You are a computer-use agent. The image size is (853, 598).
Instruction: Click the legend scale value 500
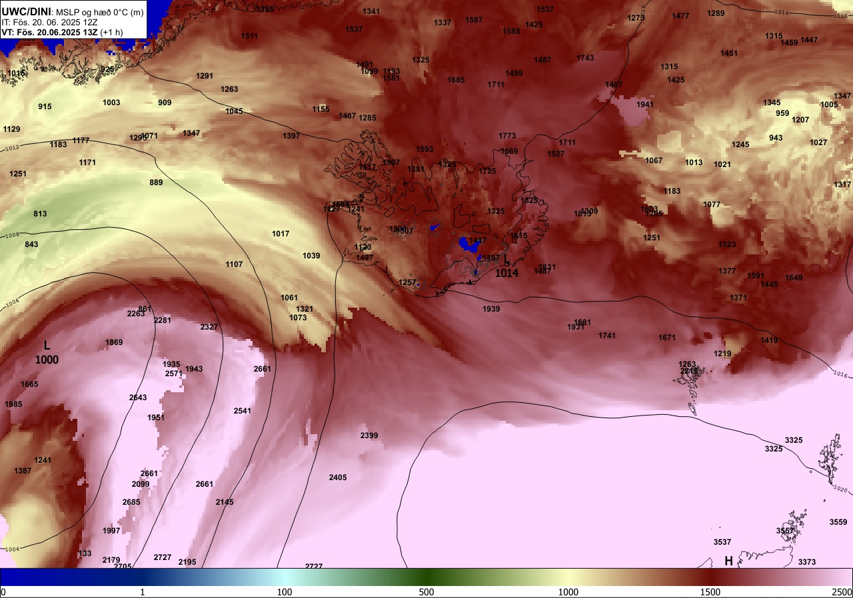pyautogui.click(x=426, y=592)
